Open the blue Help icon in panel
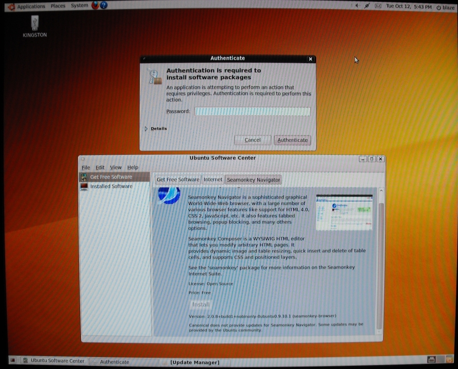This screenshot has height=369, width=458. point(104,6)
